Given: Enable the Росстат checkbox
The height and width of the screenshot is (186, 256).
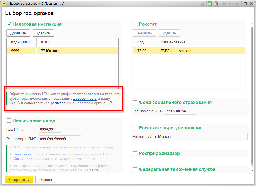Looking at the screenshot, I should tap(135, 24).
